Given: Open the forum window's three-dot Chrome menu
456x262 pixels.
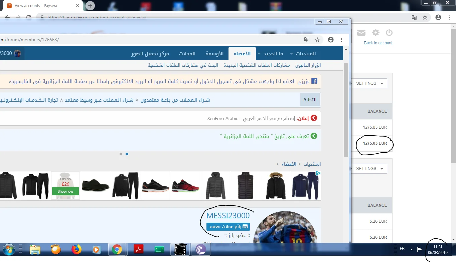Looking at the screenshot, I should pos(341,40).
